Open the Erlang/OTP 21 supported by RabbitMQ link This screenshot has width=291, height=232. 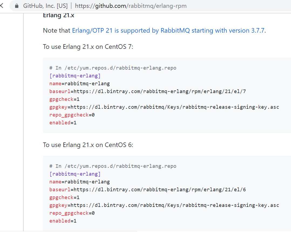169,30
